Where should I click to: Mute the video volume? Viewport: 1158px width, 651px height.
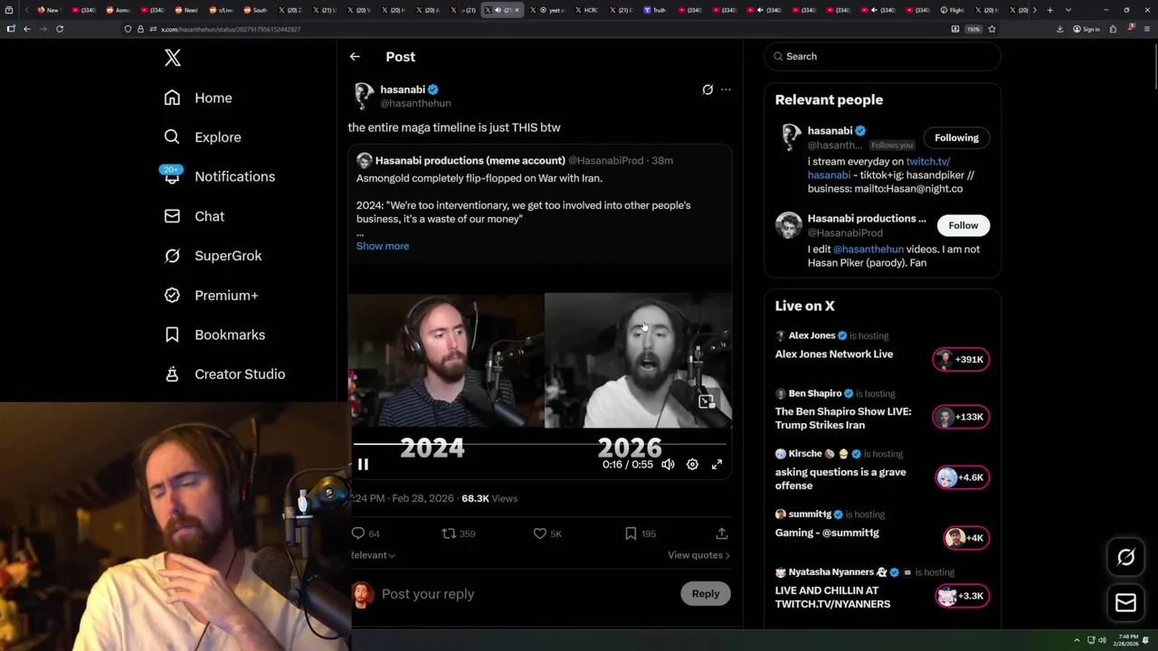(668, 464)
